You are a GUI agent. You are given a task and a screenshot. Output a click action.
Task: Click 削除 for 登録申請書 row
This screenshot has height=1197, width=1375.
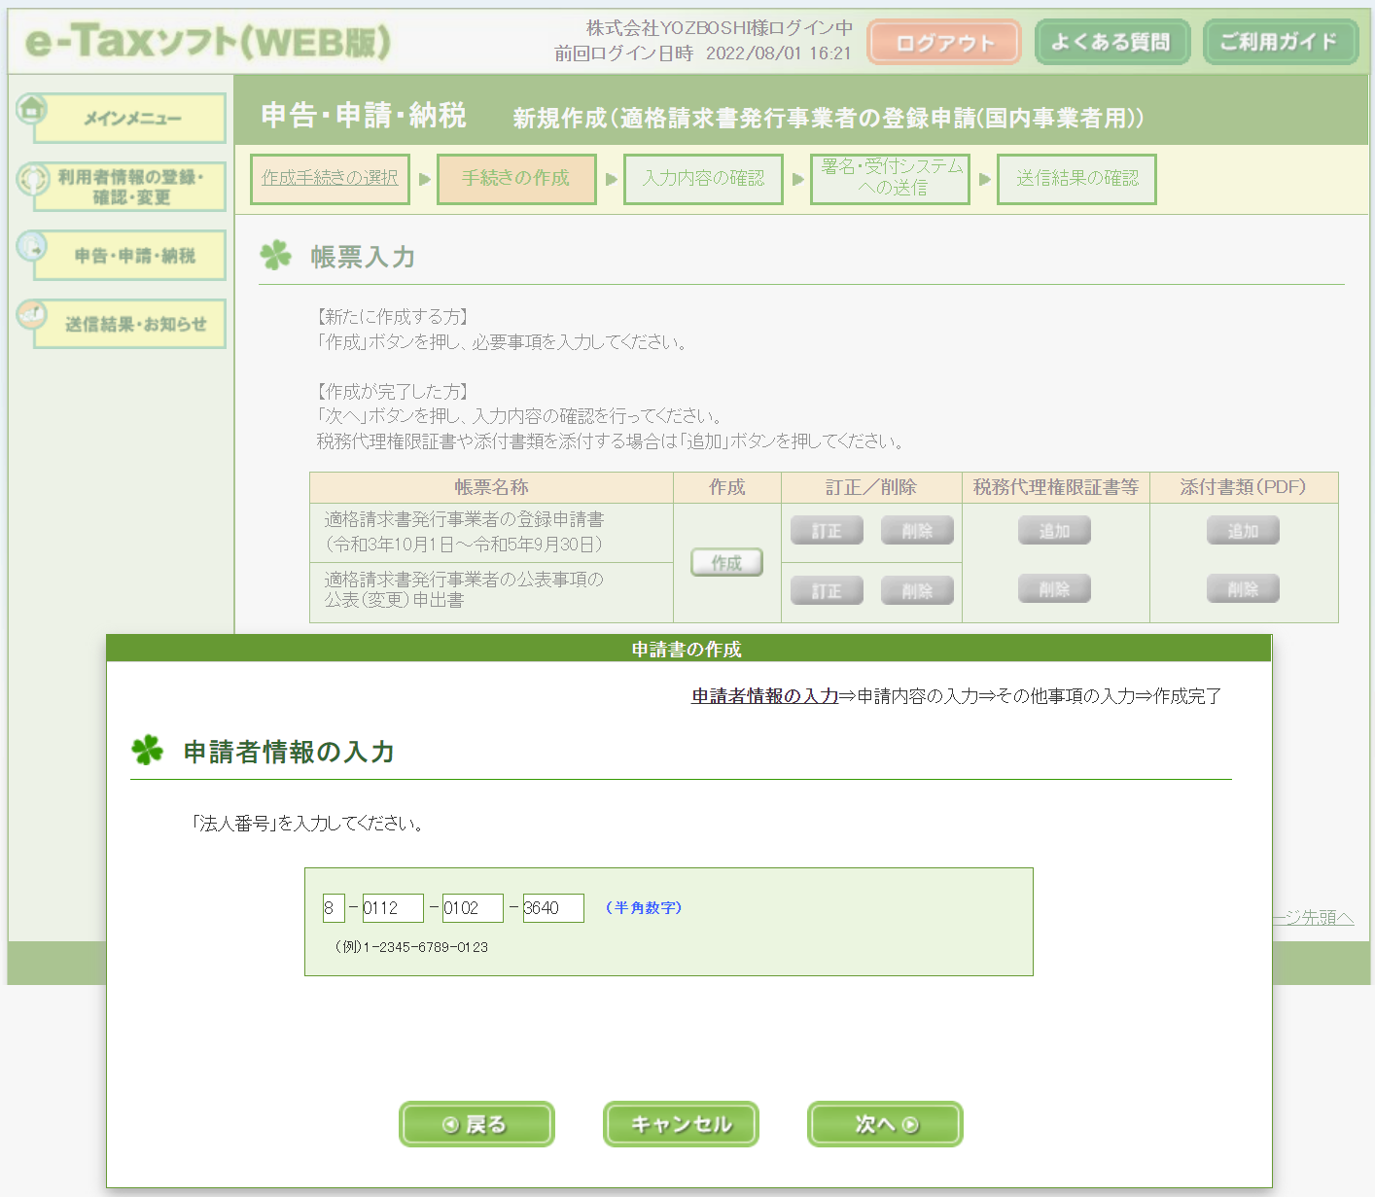tap(917, 531)
